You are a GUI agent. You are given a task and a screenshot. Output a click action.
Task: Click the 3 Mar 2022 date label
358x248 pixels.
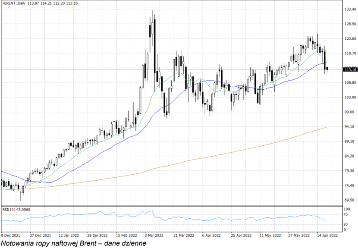pos(154,235)
